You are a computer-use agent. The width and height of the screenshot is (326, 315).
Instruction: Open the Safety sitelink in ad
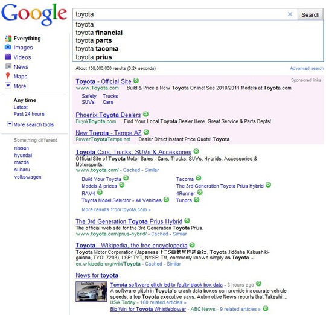(89, 96)
